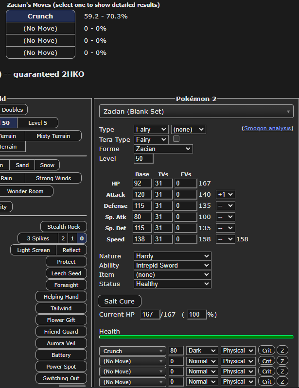
Task: Click the HP EVs input field
Action: [x=186, y=183]
